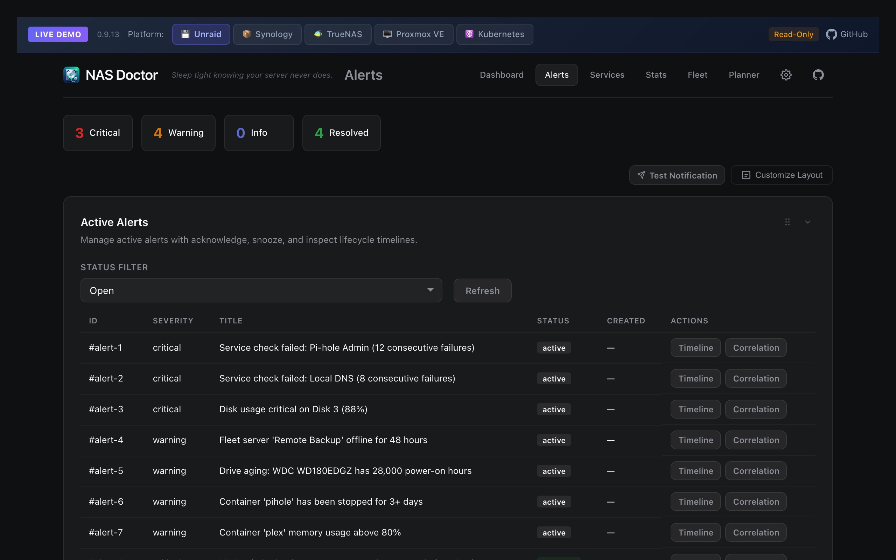Open Correlation for alert-3 Disk 3 usage
This screenshot has width=896, height=560.
[x=756, y=409]
